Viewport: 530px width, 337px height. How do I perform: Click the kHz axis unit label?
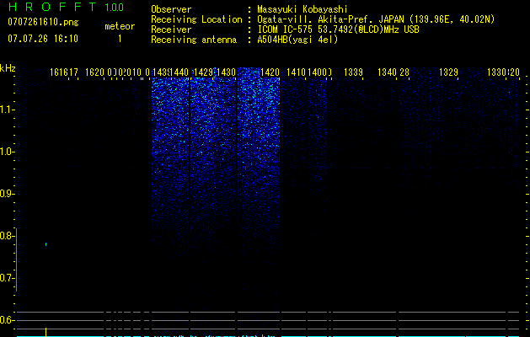click(8, 68)
